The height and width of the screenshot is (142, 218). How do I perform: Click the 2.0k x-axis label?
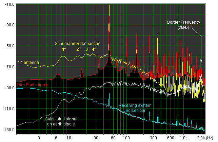(201, 138)
